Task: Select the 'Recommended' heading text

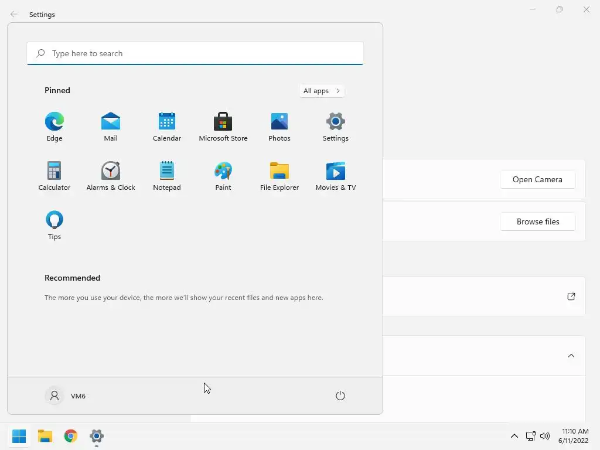Action: 72,278
